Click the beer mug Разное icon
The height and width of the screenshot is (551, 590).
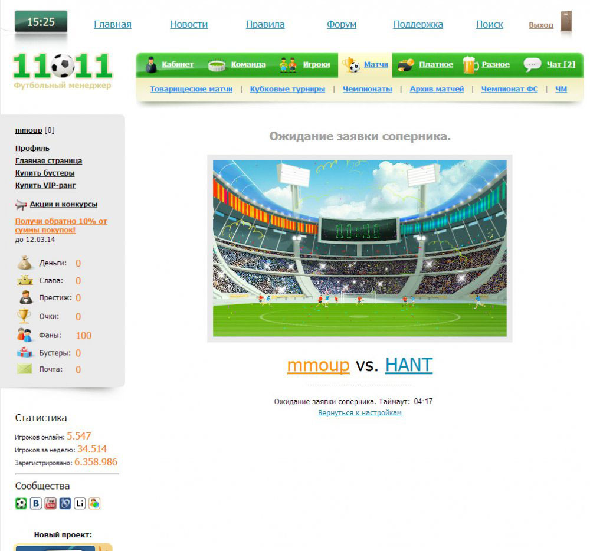(470, 65)
